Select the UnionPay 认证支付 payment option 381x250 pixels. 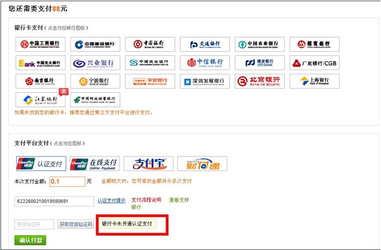40,164
